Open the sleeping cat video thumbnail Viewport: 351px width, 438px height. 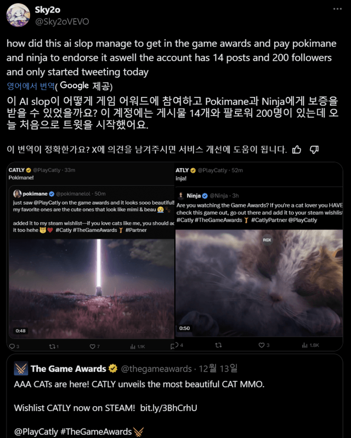pyautogui.click(x=259, y=283)
